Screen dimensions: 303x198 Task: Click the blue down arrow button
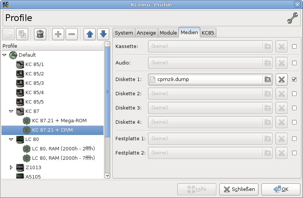(x=103, y=34)
